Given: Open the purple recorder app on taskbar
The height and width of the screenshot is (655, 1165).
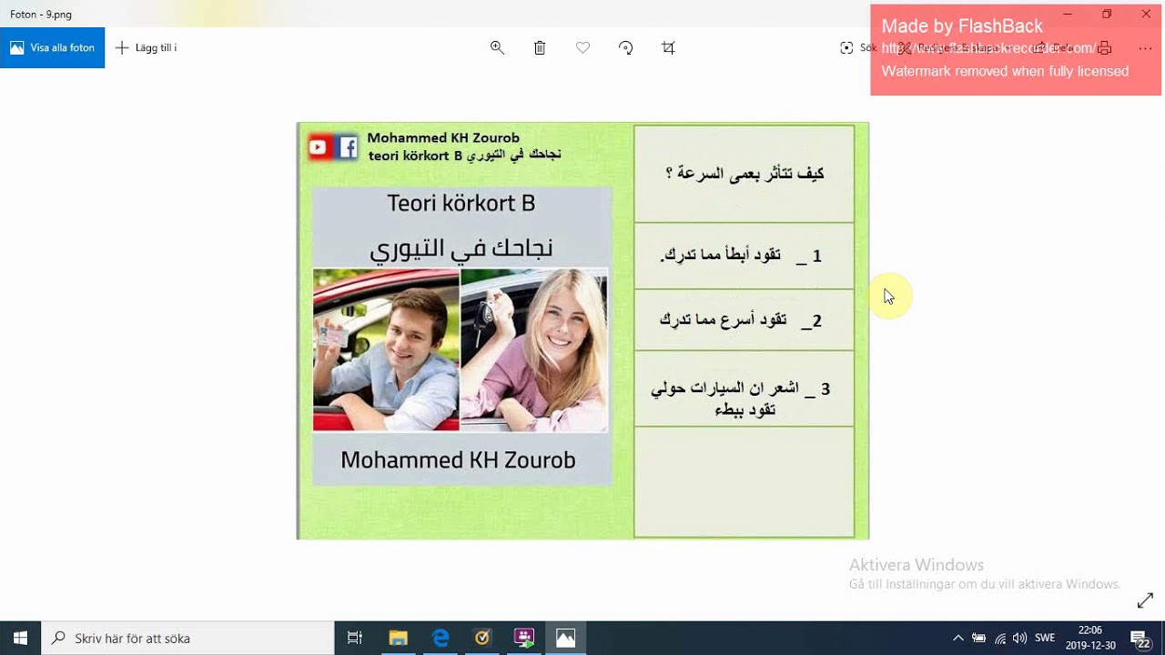Looking at the screenshot, I should [524, 638].
